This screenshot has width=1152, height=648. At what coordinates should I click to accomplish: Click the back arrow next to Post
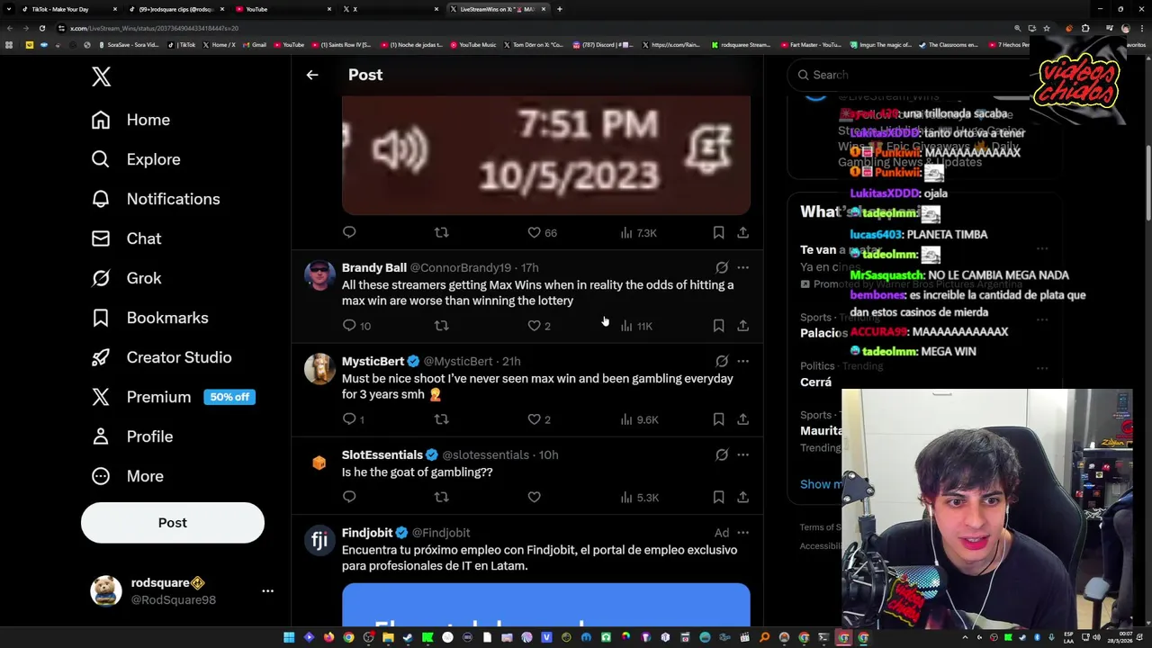click(x=312, y=75)
